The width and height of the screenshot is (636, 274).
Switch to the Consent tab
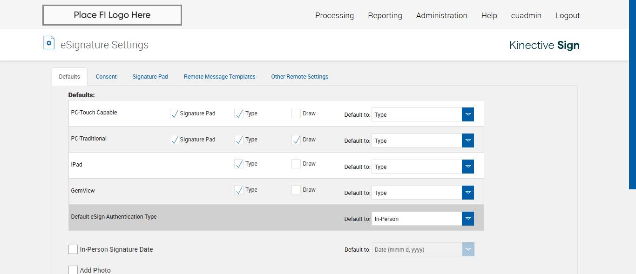click(106, 77)
